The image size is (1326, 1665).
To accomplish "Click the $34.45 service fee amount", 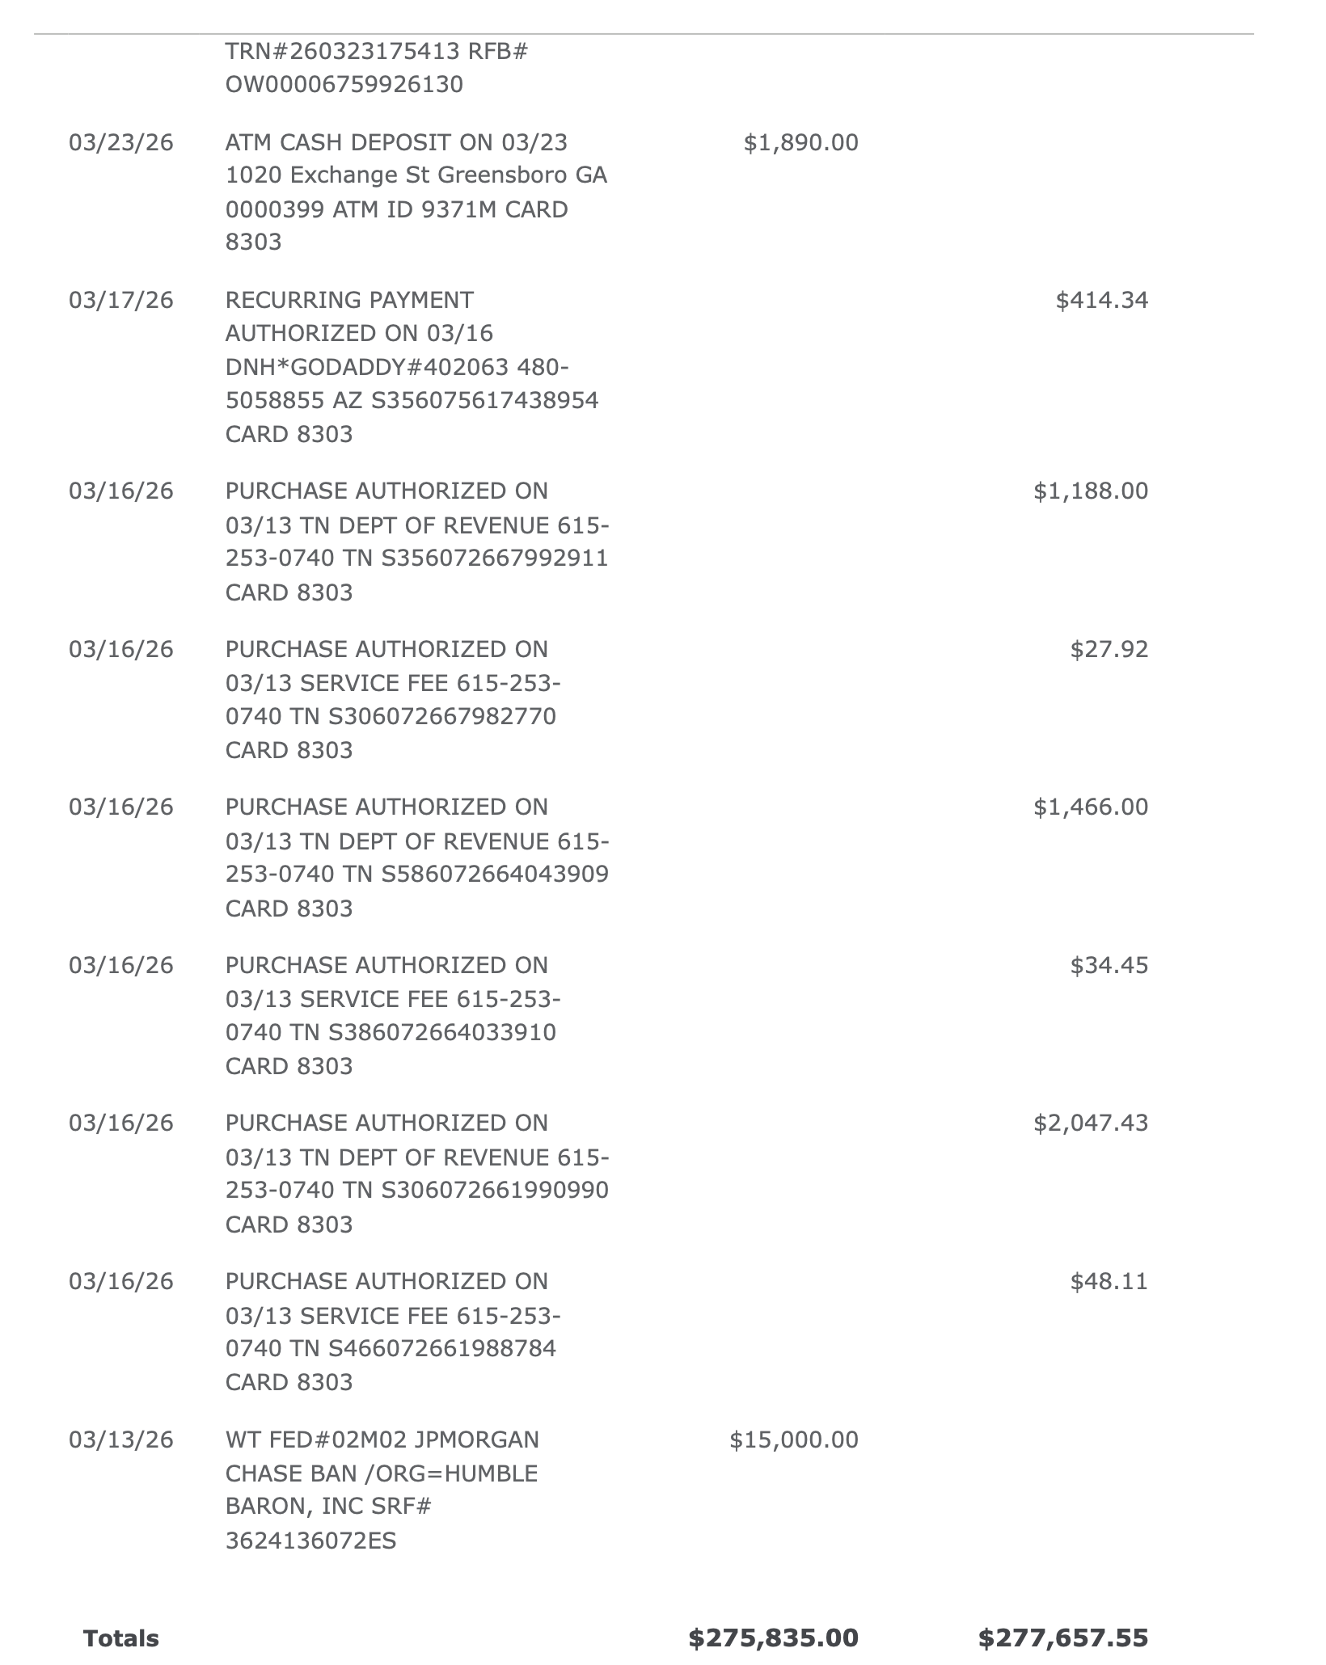I will pyautogui.click(x=1109, y=966).
